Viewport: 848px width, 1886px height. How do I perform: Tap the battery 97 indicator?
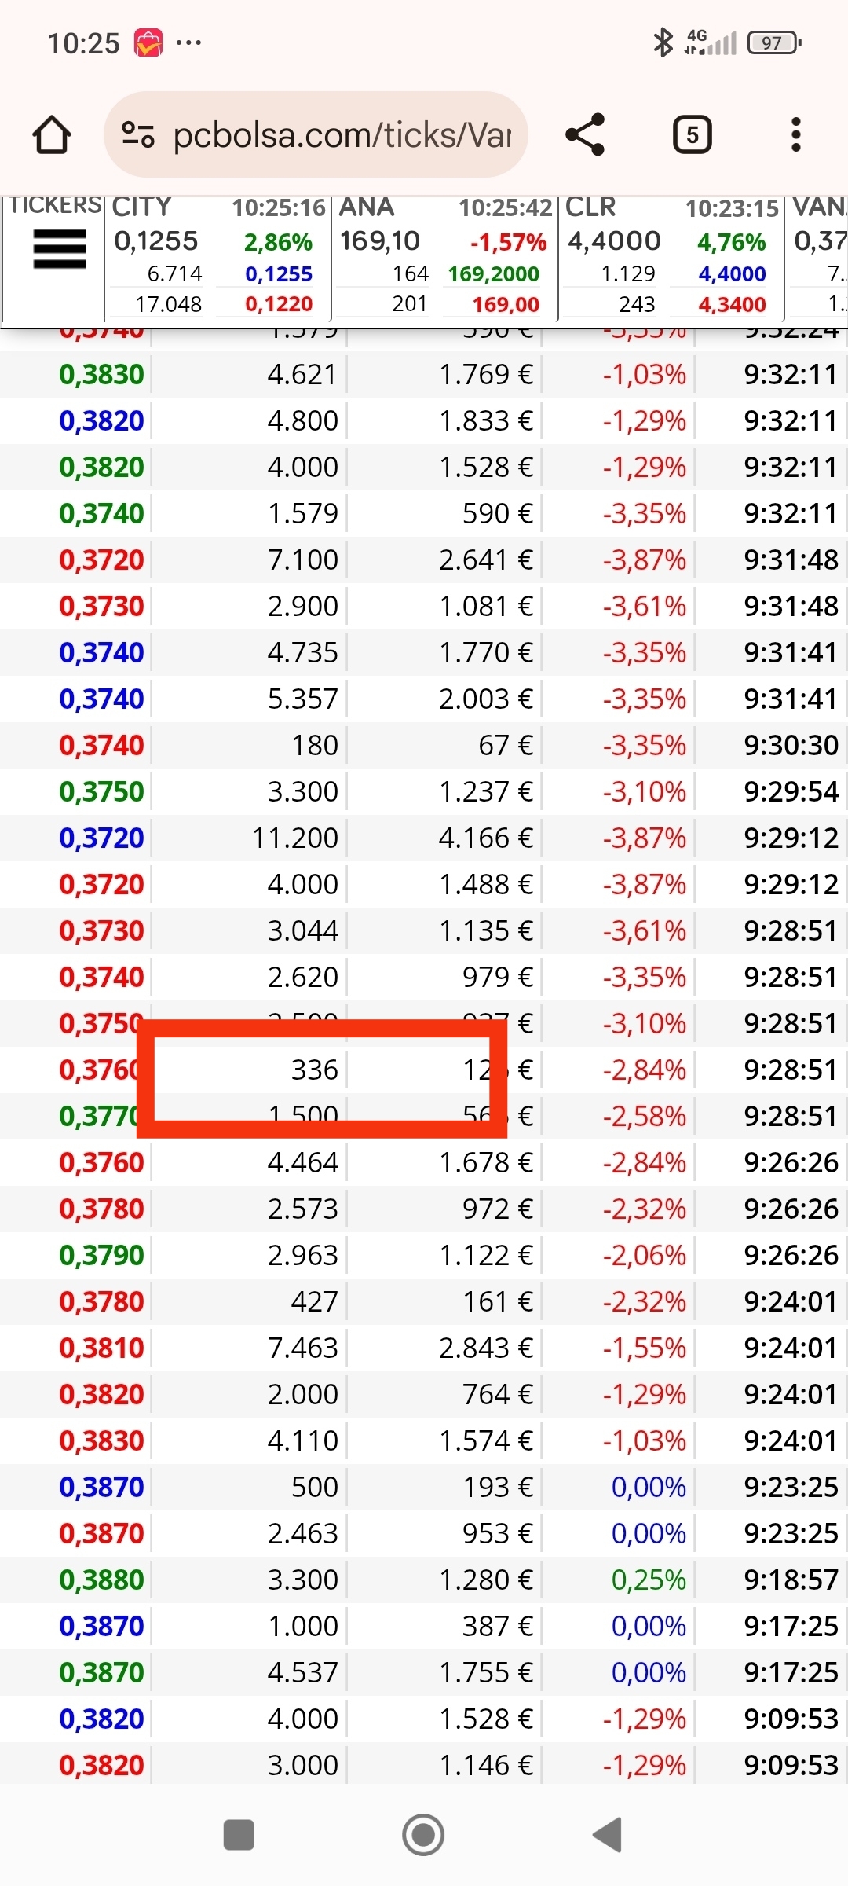tap(774, 42)
